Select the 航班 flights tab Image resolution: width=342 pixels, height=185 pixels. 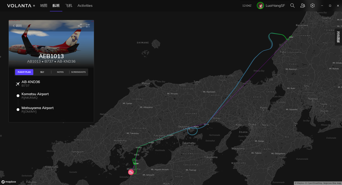click(56, 5)
